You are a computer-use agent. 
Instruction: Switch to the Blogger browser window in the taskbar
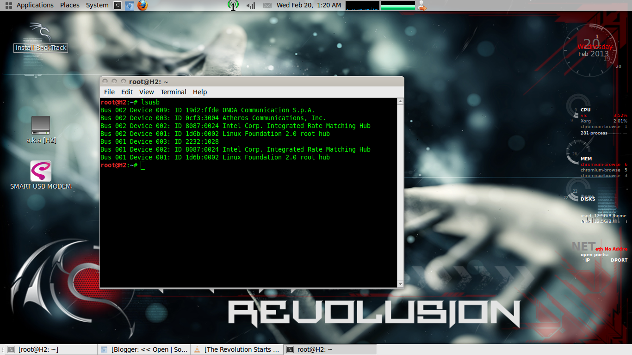tap(144, 349)
